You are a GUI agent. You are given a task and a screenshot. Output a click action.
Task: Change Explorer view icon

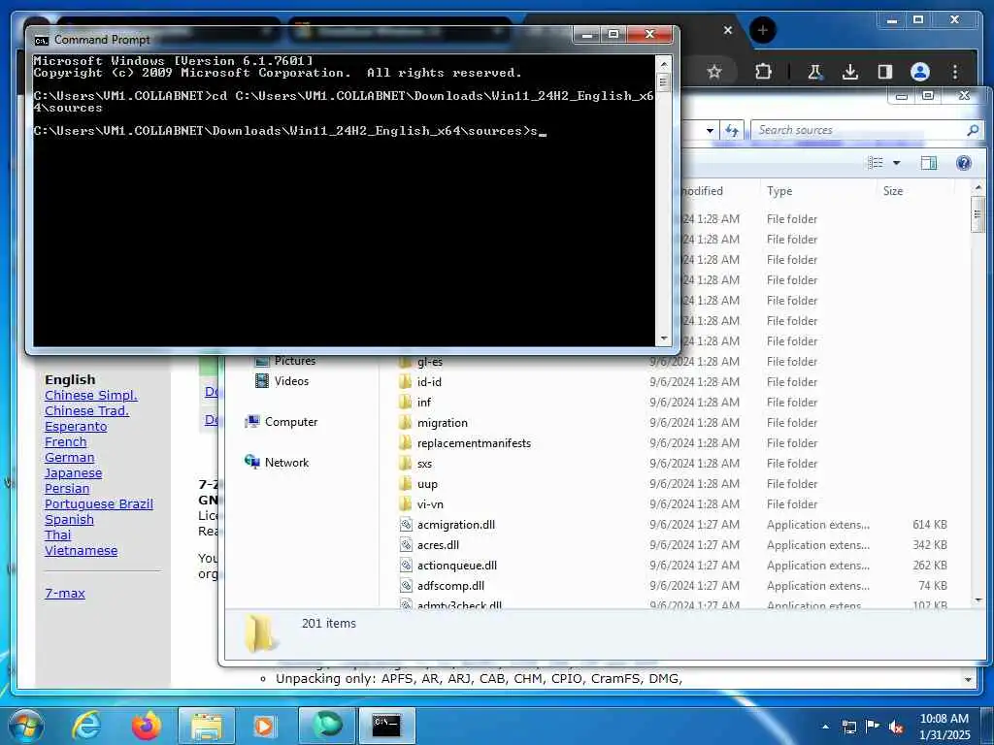[876, 163]
